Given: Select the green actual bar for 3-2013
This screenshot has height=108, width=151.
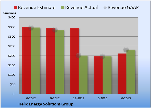Looking at the screenshot, I should point(107,75).
